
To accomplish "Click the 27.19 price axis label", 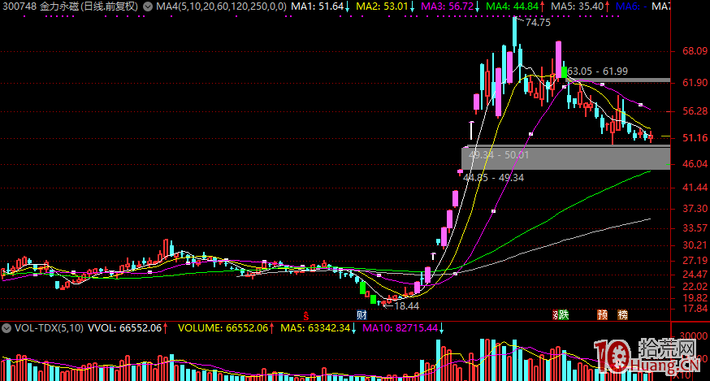I will pos(695,261).
